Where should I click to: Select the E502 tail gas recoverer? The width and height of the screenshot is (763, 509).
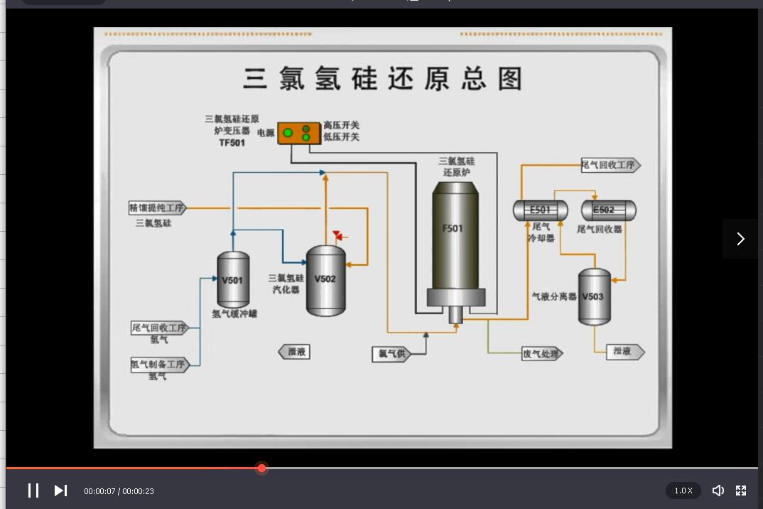608,210
